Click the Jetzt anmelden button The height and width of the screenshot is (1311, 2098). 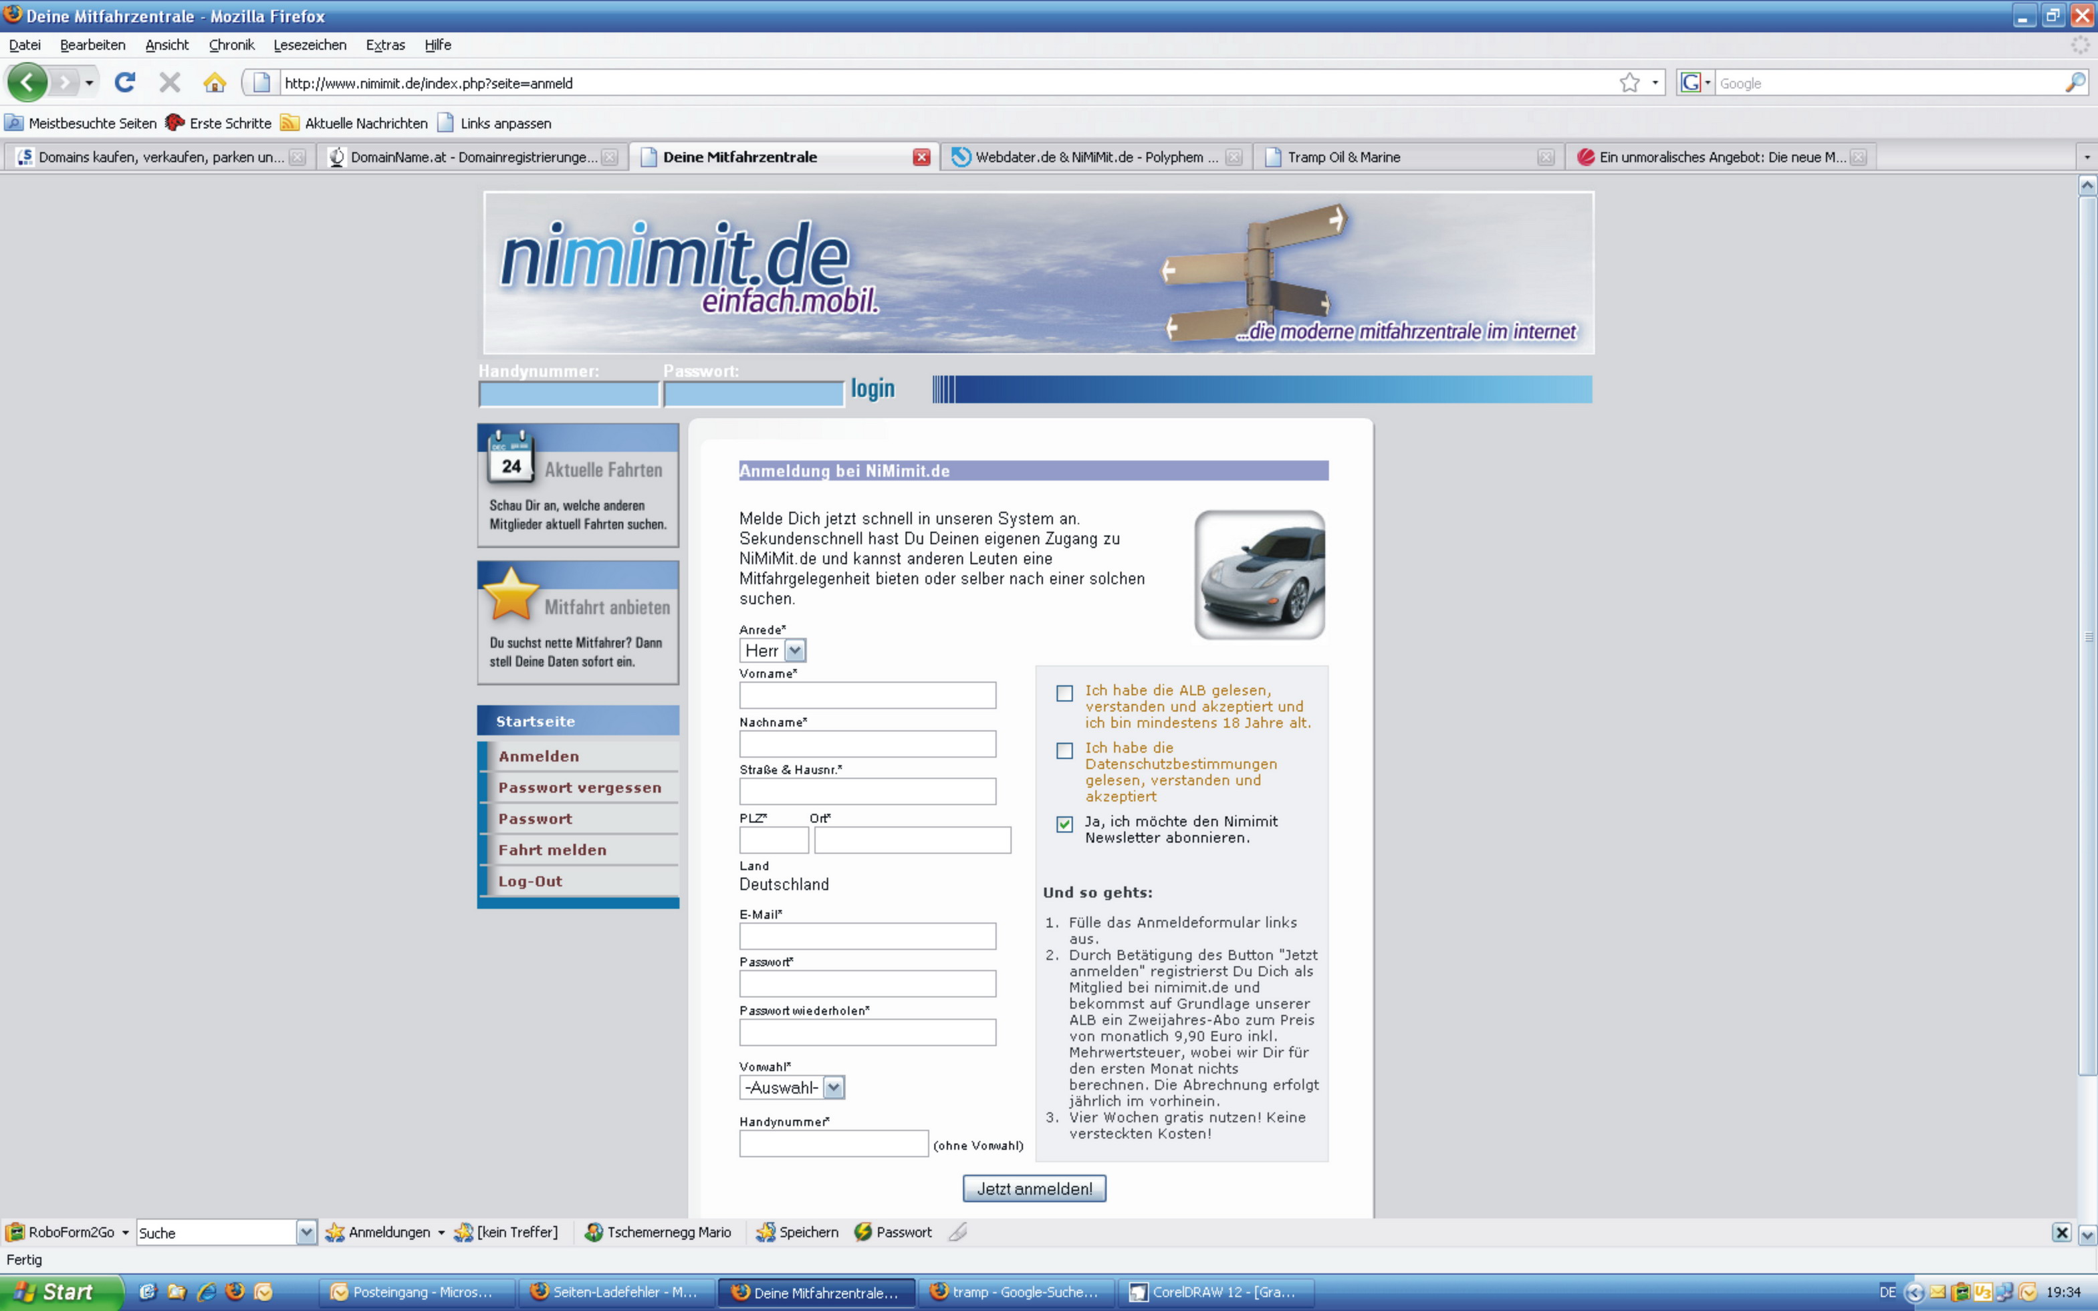pyautogui.click(x=1034, y=1188)
